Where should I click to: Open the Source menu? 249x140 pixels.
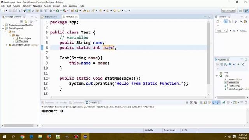tap(16, 6)
